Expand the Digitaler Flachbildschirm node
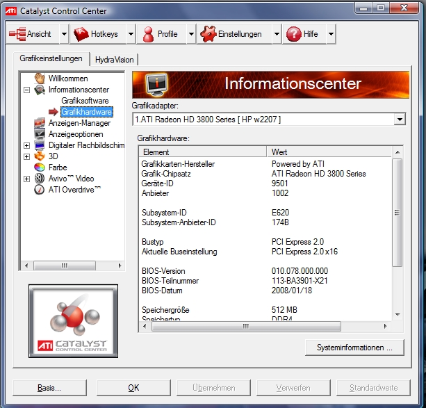The image size is (426, 408). [x=26, y=145]
